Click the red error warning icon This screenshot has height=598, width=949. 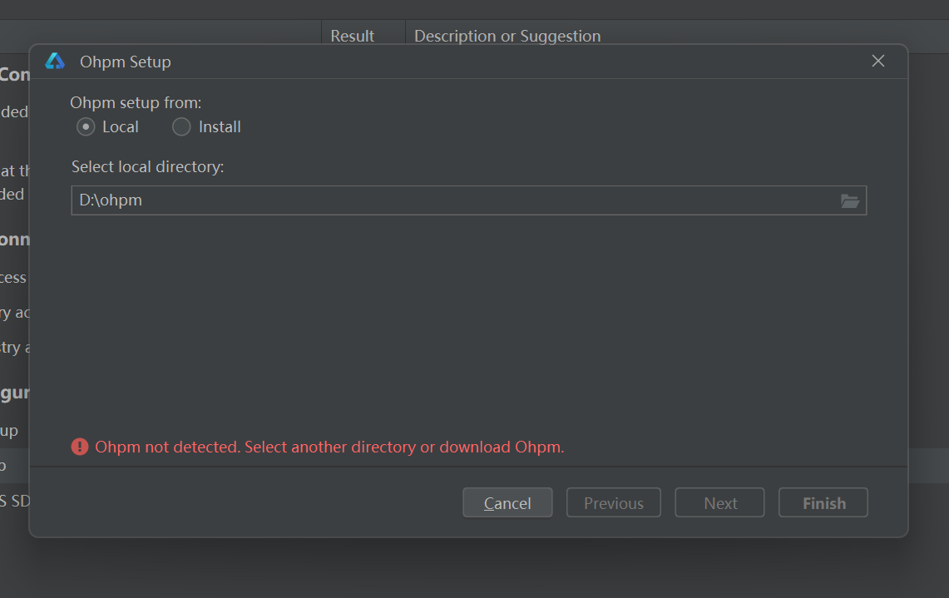pos(80,447)
